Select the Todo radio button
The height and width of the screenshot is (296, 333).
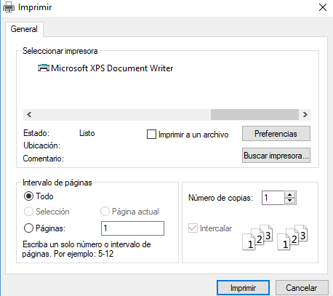(x=28, y=196)
